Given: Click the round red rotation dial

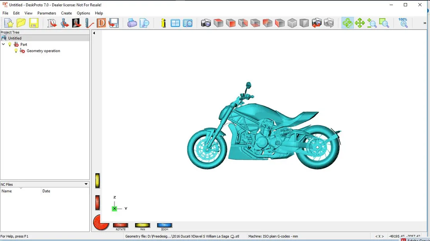Looking at the screenshot, I should (x=101, y=222).
